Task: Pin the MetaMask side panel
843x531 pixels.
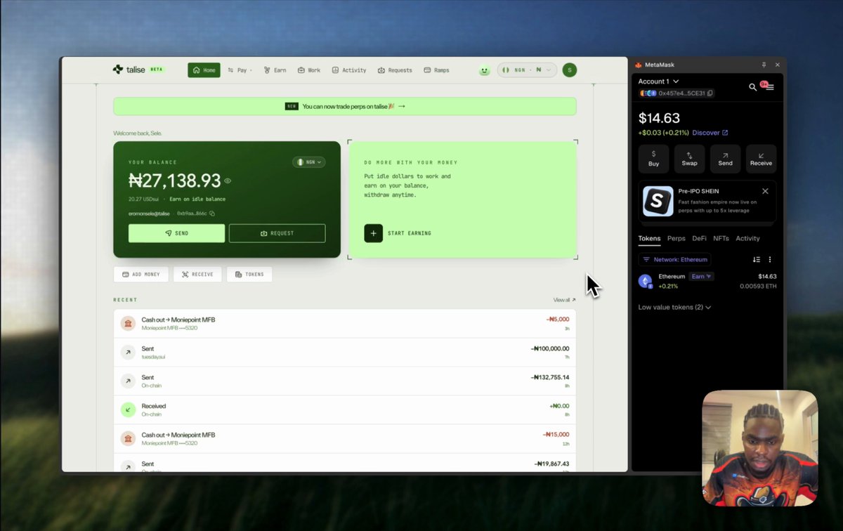Action: pos(764,65)
